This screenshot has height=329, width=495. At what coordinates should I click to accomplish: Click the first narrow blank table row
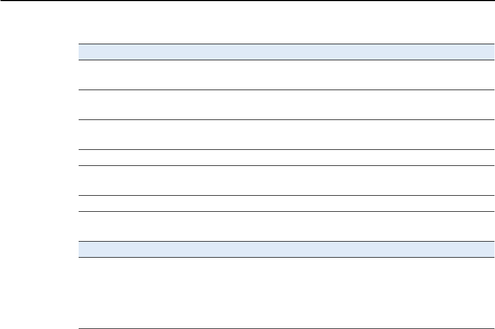coord(286,158)
